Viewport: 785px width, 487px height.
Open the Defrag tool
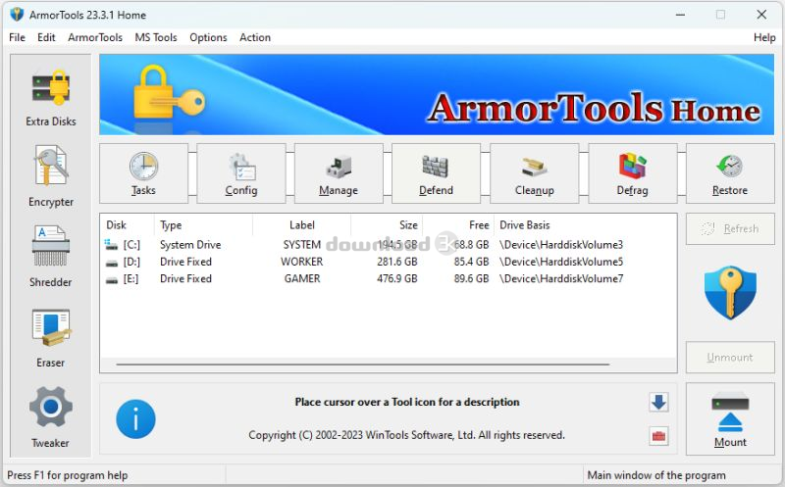coord(632,173)
